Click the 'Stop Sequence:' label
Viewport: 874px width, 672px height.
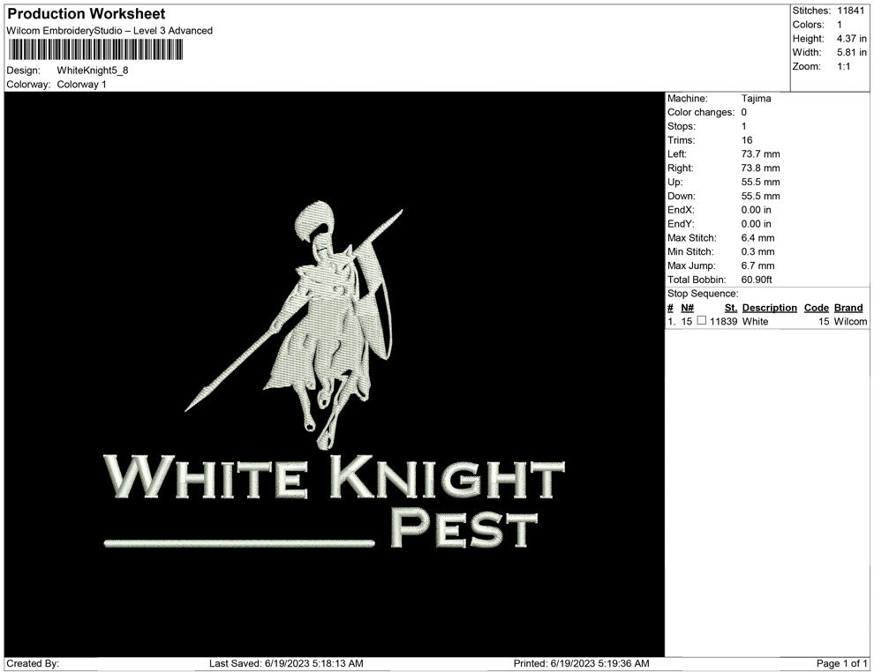tap(703, 294)
